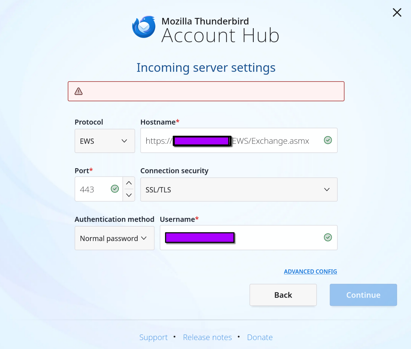Click the Account Hub title text
This screenshot has width=411, height=349.
[220, 36]
